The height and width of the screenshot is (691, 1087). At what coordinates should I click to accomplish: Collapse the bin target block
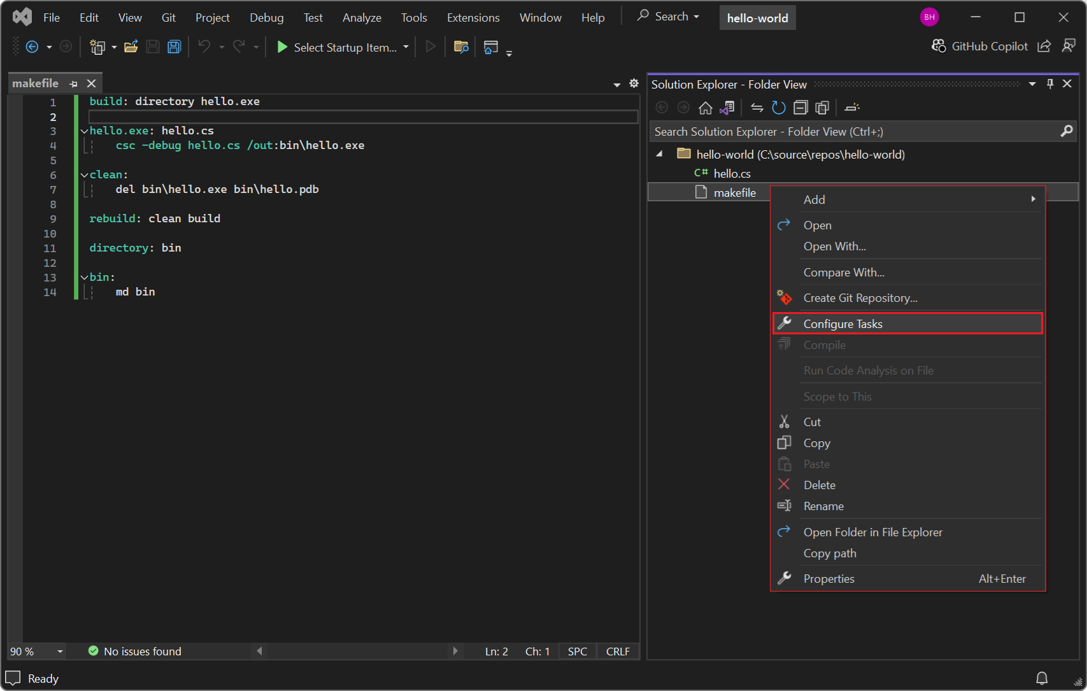(x=84, y=278)
